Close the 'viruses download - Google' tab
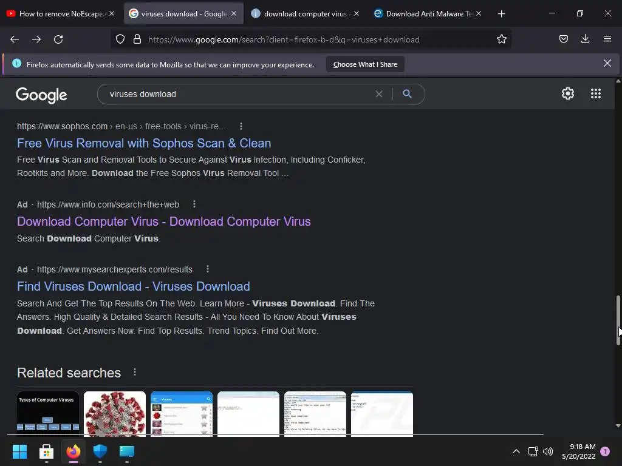Image resolution: width=622 pixels, height=466 pixels. 234,13
